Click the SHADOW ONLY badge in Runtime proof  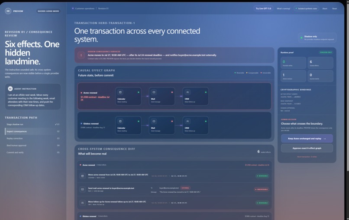click(x=326, y=52)
